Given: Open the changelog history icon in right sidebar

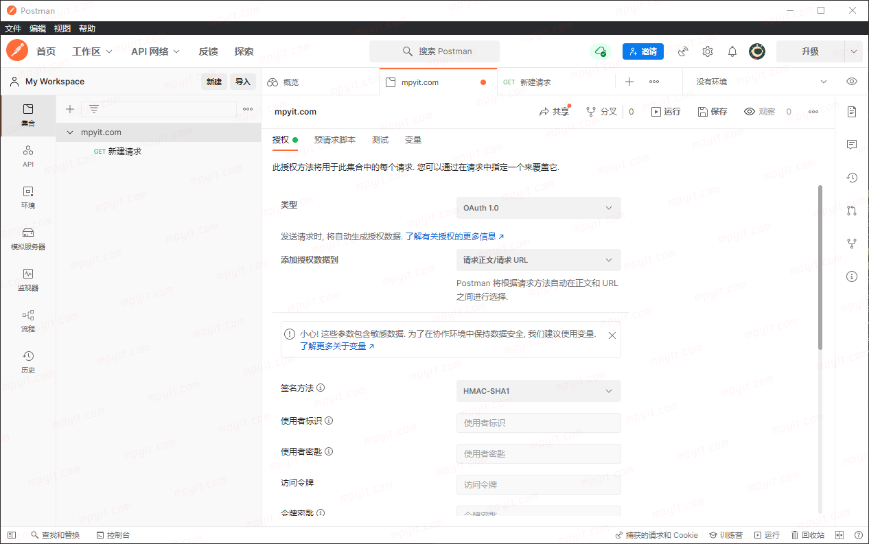Looking at the screenshot, I should pyautogui.click(x=852, y=178).
